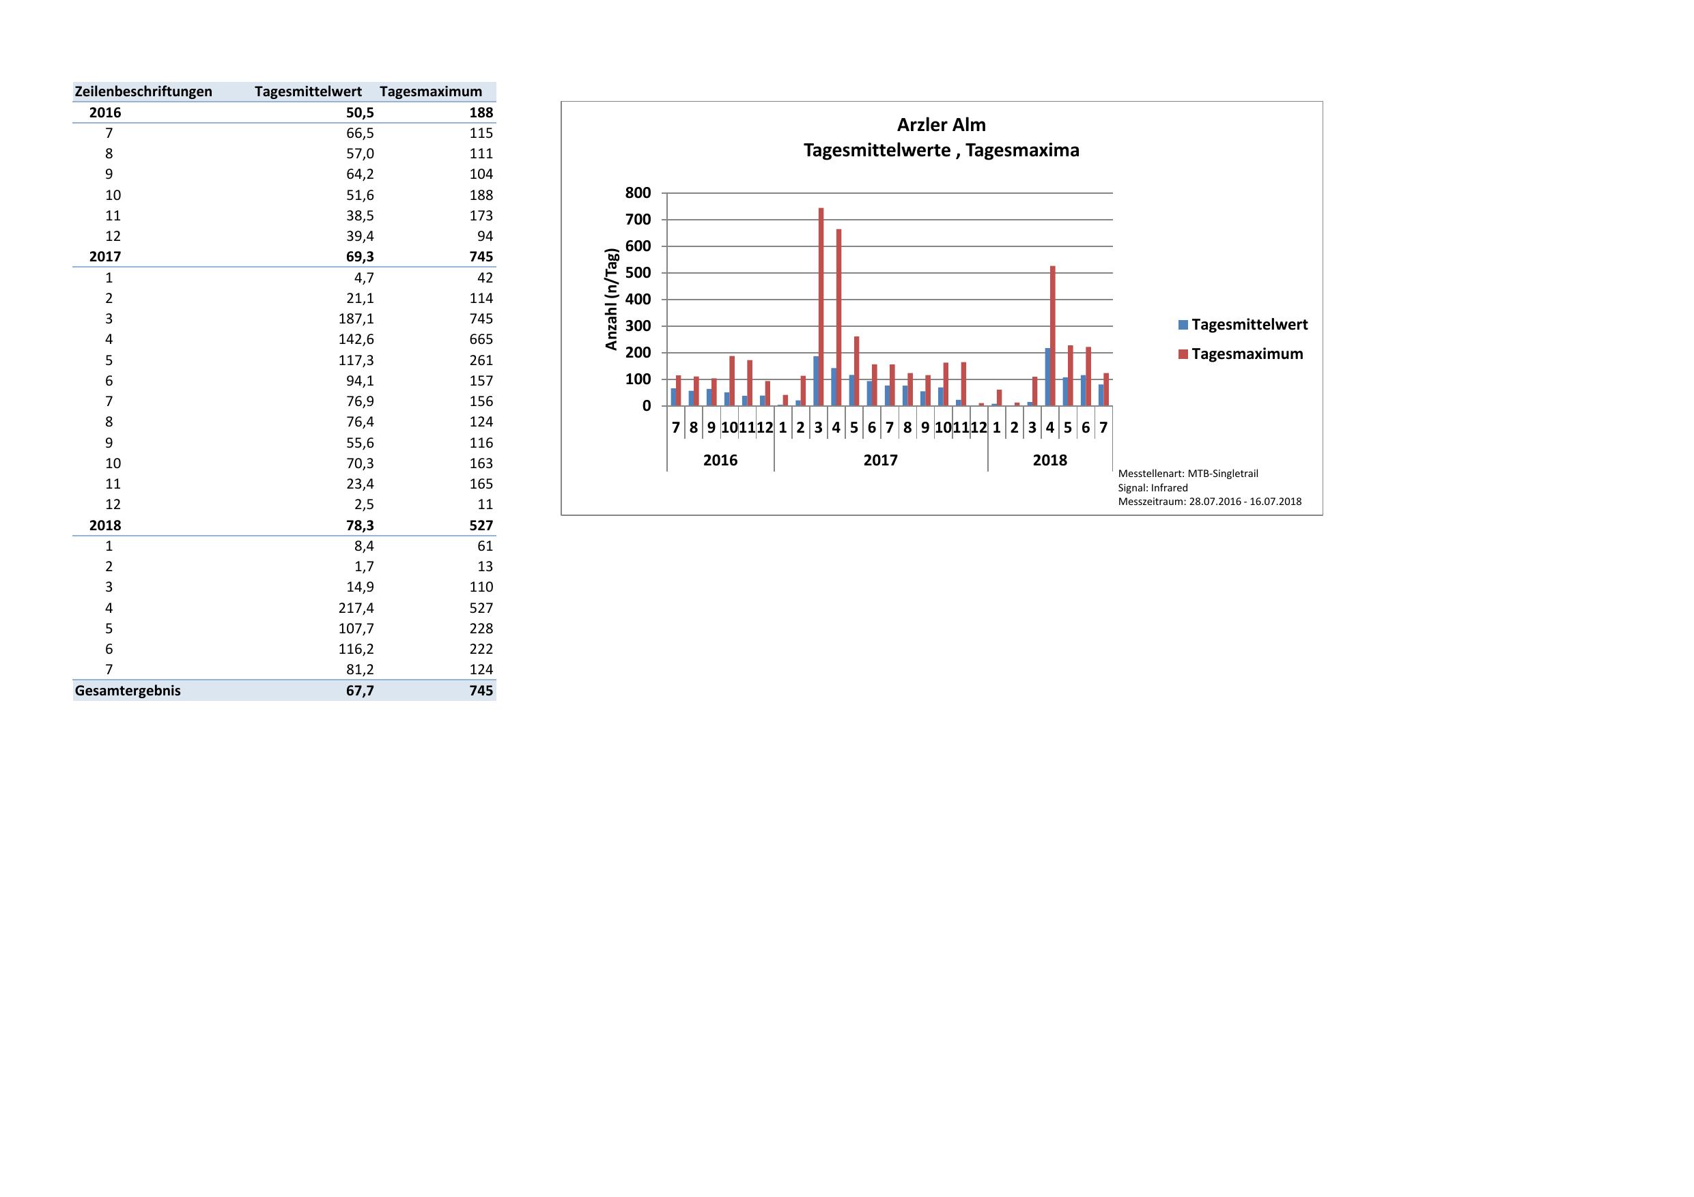
Task: Click the 2016 year group row label
Action: pos(104,113)
